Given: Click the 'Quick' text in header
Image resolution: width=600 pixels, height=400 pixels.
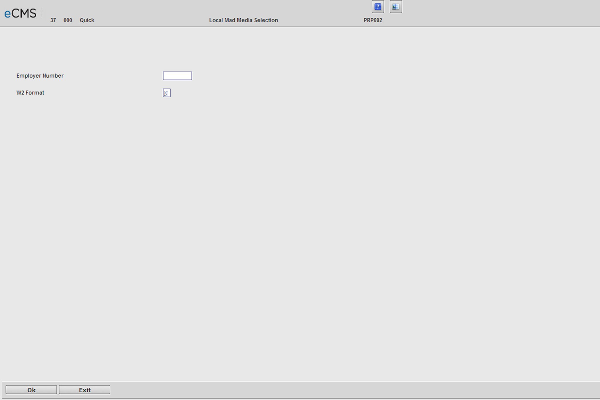Looking at the screenshot, I should (x=87, y=20).
